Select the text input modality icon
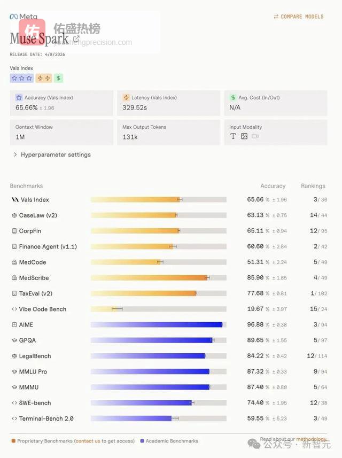 pos(233,136)
